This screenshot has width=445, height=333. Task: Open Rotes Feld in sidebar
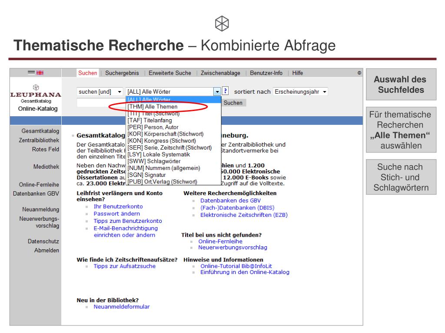[x=45, y=149]
